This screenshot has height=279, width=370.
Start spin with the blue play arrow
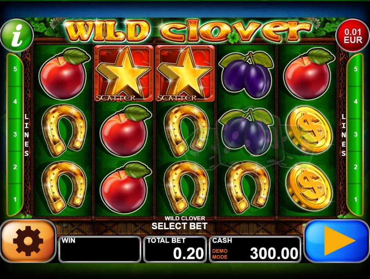click(x=337, y=241)
